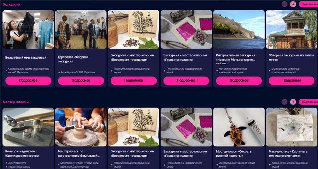
Task: Open Кольцо с надписью. Ювелирное искусство title
Action: click(x=22, y=153)
